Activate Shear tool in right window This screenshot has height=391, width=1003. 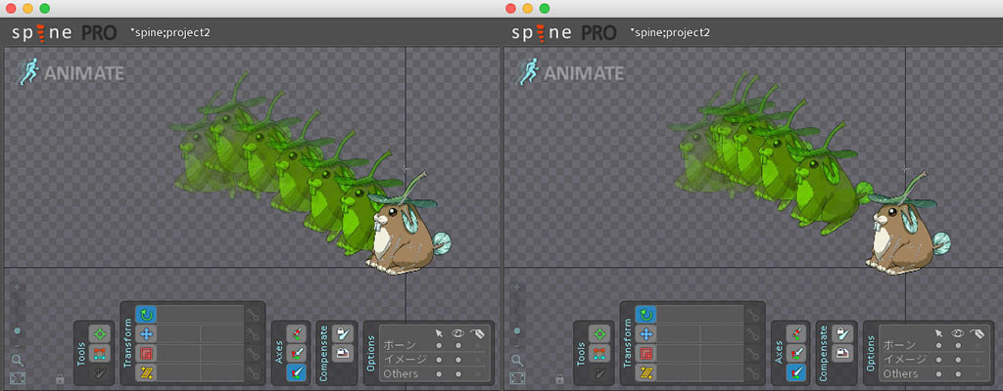point(645,372)
